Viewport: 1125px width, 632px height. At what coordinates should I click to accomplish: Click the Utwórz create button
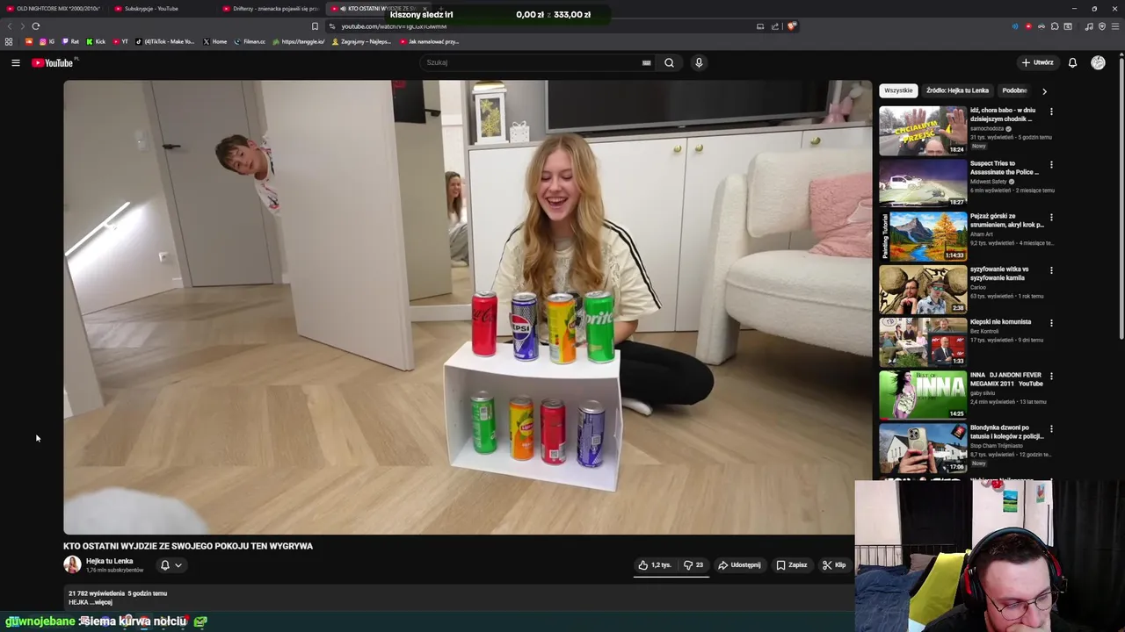pyautogui.click(x=1037, y=62)
